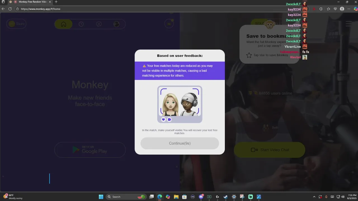This screenshot has width=358, height=201.
Task: View site information via the padlock icon
Action: click(17, 9)
